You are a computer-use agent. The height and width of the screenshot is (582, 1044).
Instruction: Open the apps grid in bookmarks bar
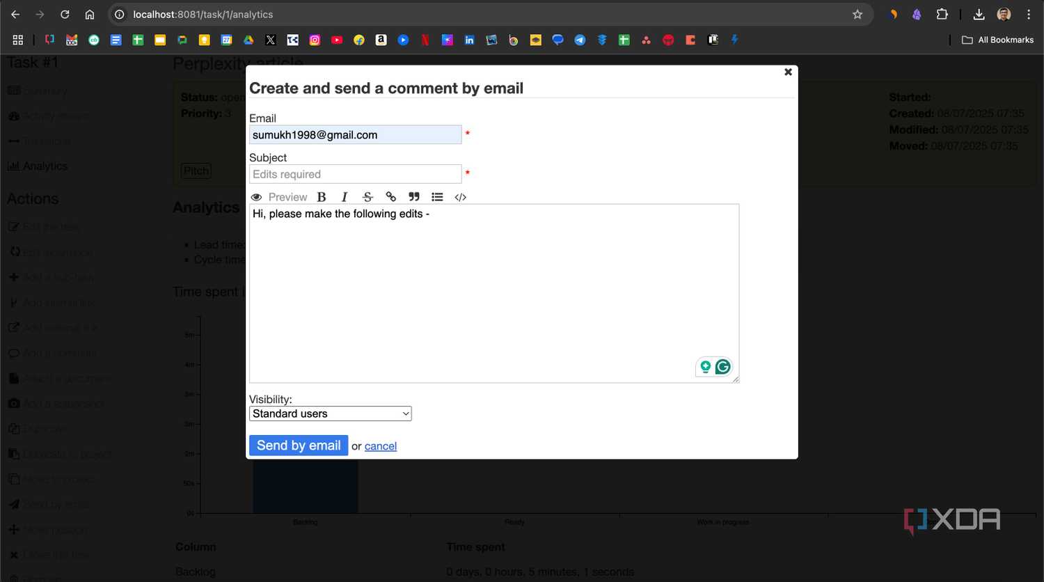(x=18, y=40)
